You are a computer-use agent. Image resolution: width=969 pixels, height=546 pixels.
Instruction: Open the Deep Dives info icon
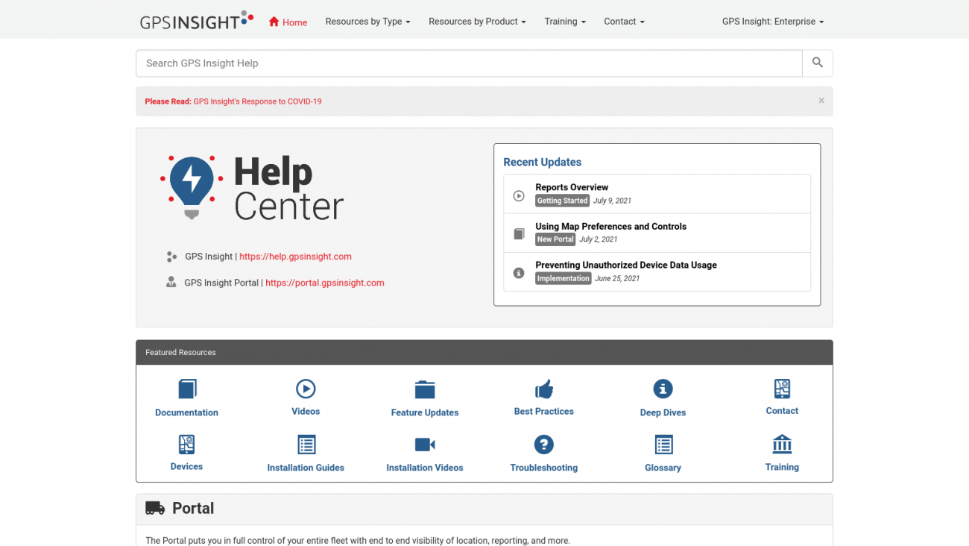663,389
